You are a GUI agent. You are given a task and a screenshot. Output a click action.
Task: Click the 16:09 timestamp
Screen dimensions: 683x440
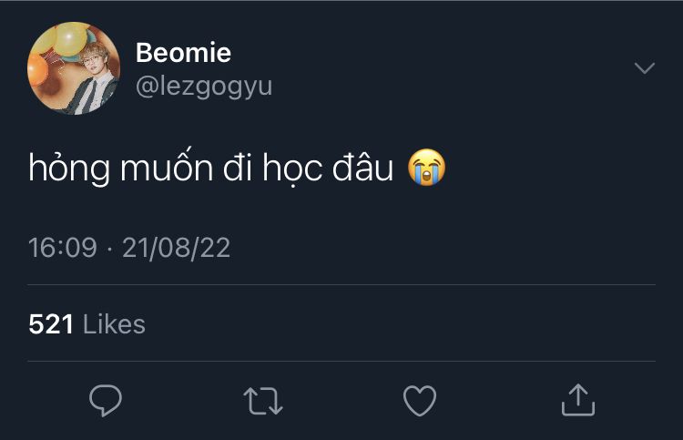62,248
